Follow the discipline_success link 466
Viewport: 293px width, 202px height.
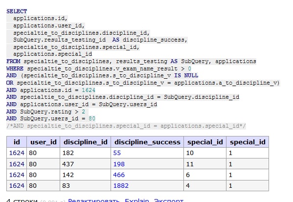coord(119,175)
